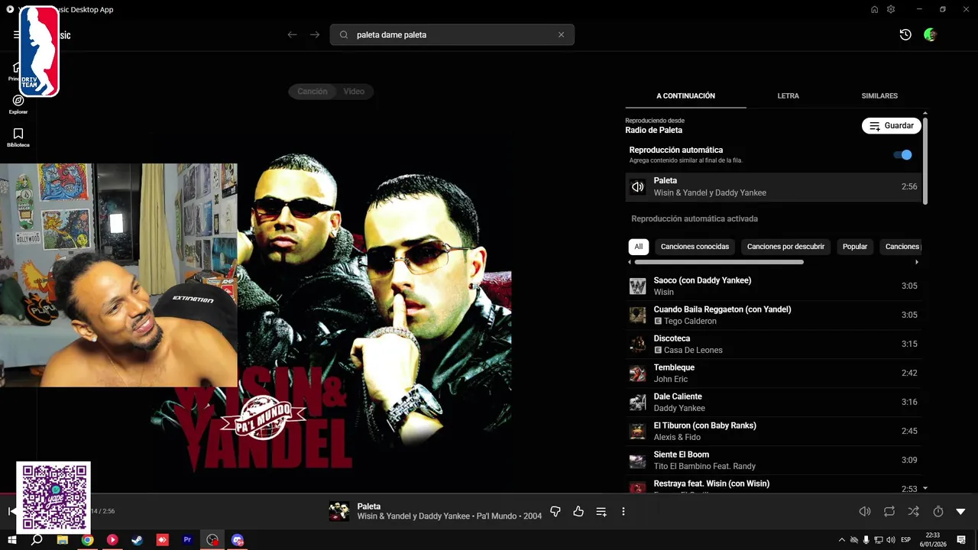Image resolution: width=978 pixels, height=550 pixels.
Task: Open Google Chrome from taskbar
Action: point(88,539)
